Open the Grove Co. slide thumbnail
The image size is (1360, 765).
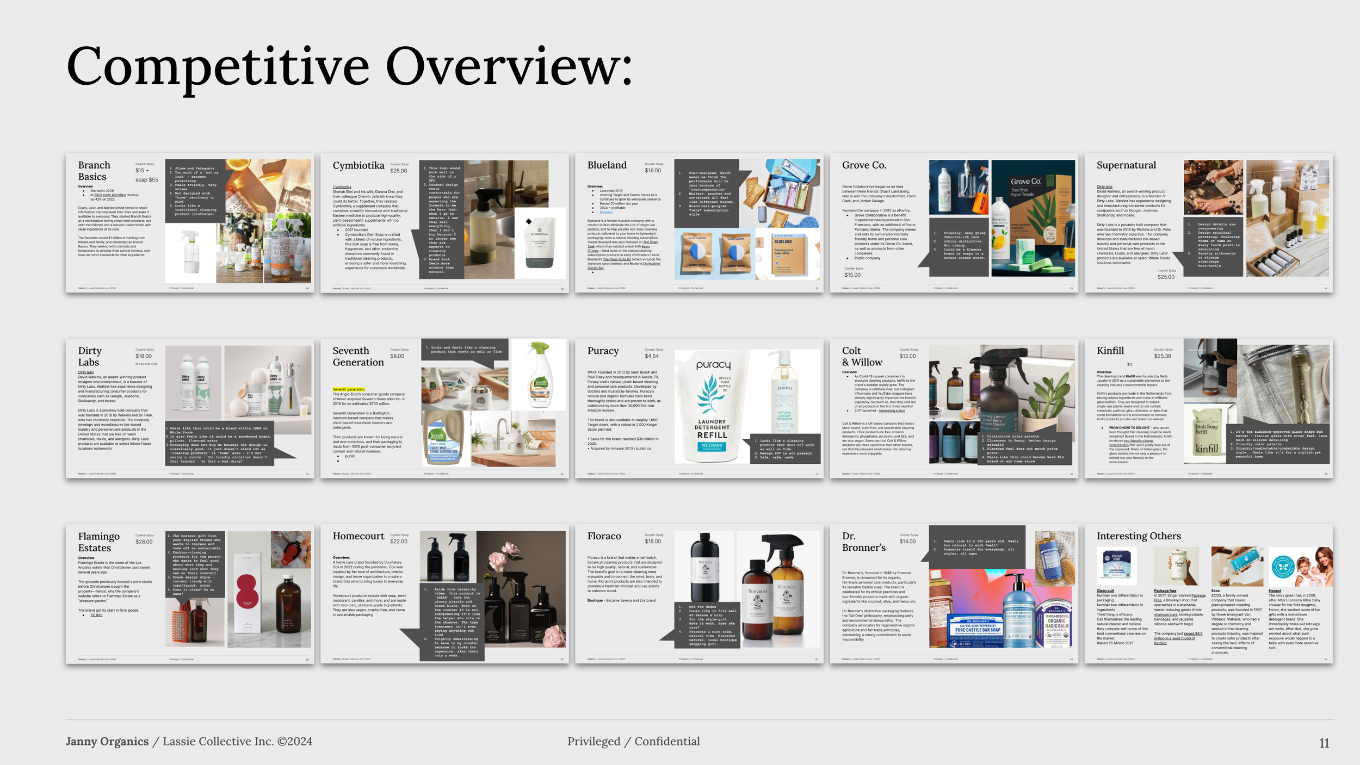point(954,223)
